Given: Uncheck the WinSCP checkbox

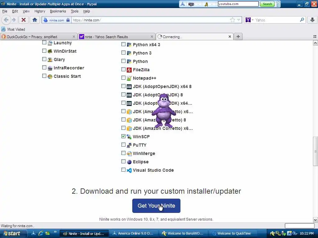Looking at the screenshot, I should [x=123, y=136].
